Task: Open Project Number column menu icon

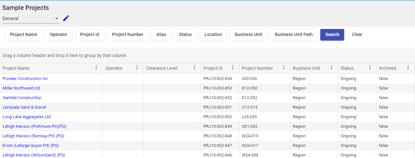Action: [284, 68]
